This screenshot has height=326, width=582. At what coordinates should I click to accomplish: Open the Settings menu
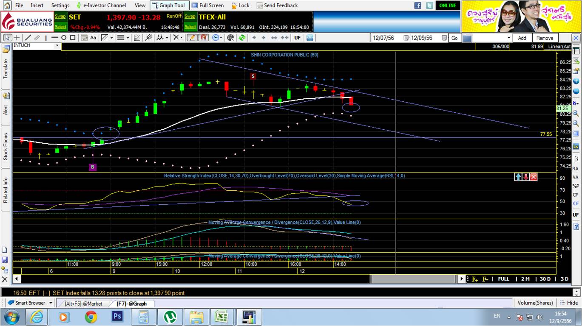[60, 6]
